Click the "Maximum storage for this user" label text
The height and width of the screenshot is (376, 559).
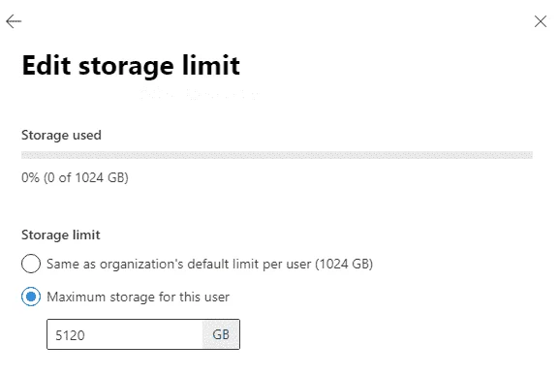click(138, 297)
